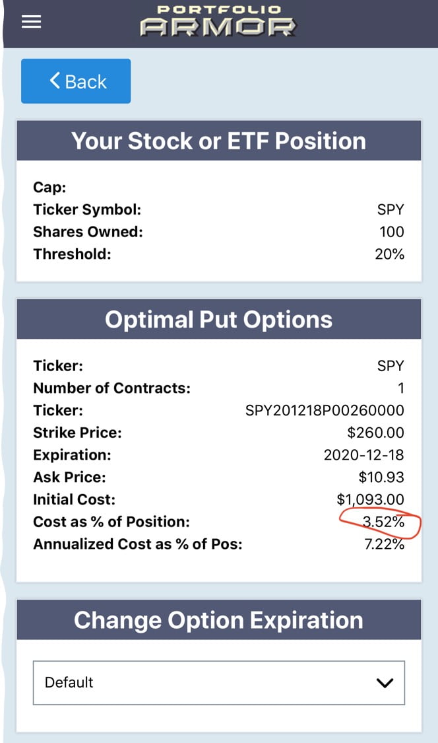The height and width of the screenshot is (743, 438).
Task: Tap the Change Option Expiration heading
Action: coord(218,620)
